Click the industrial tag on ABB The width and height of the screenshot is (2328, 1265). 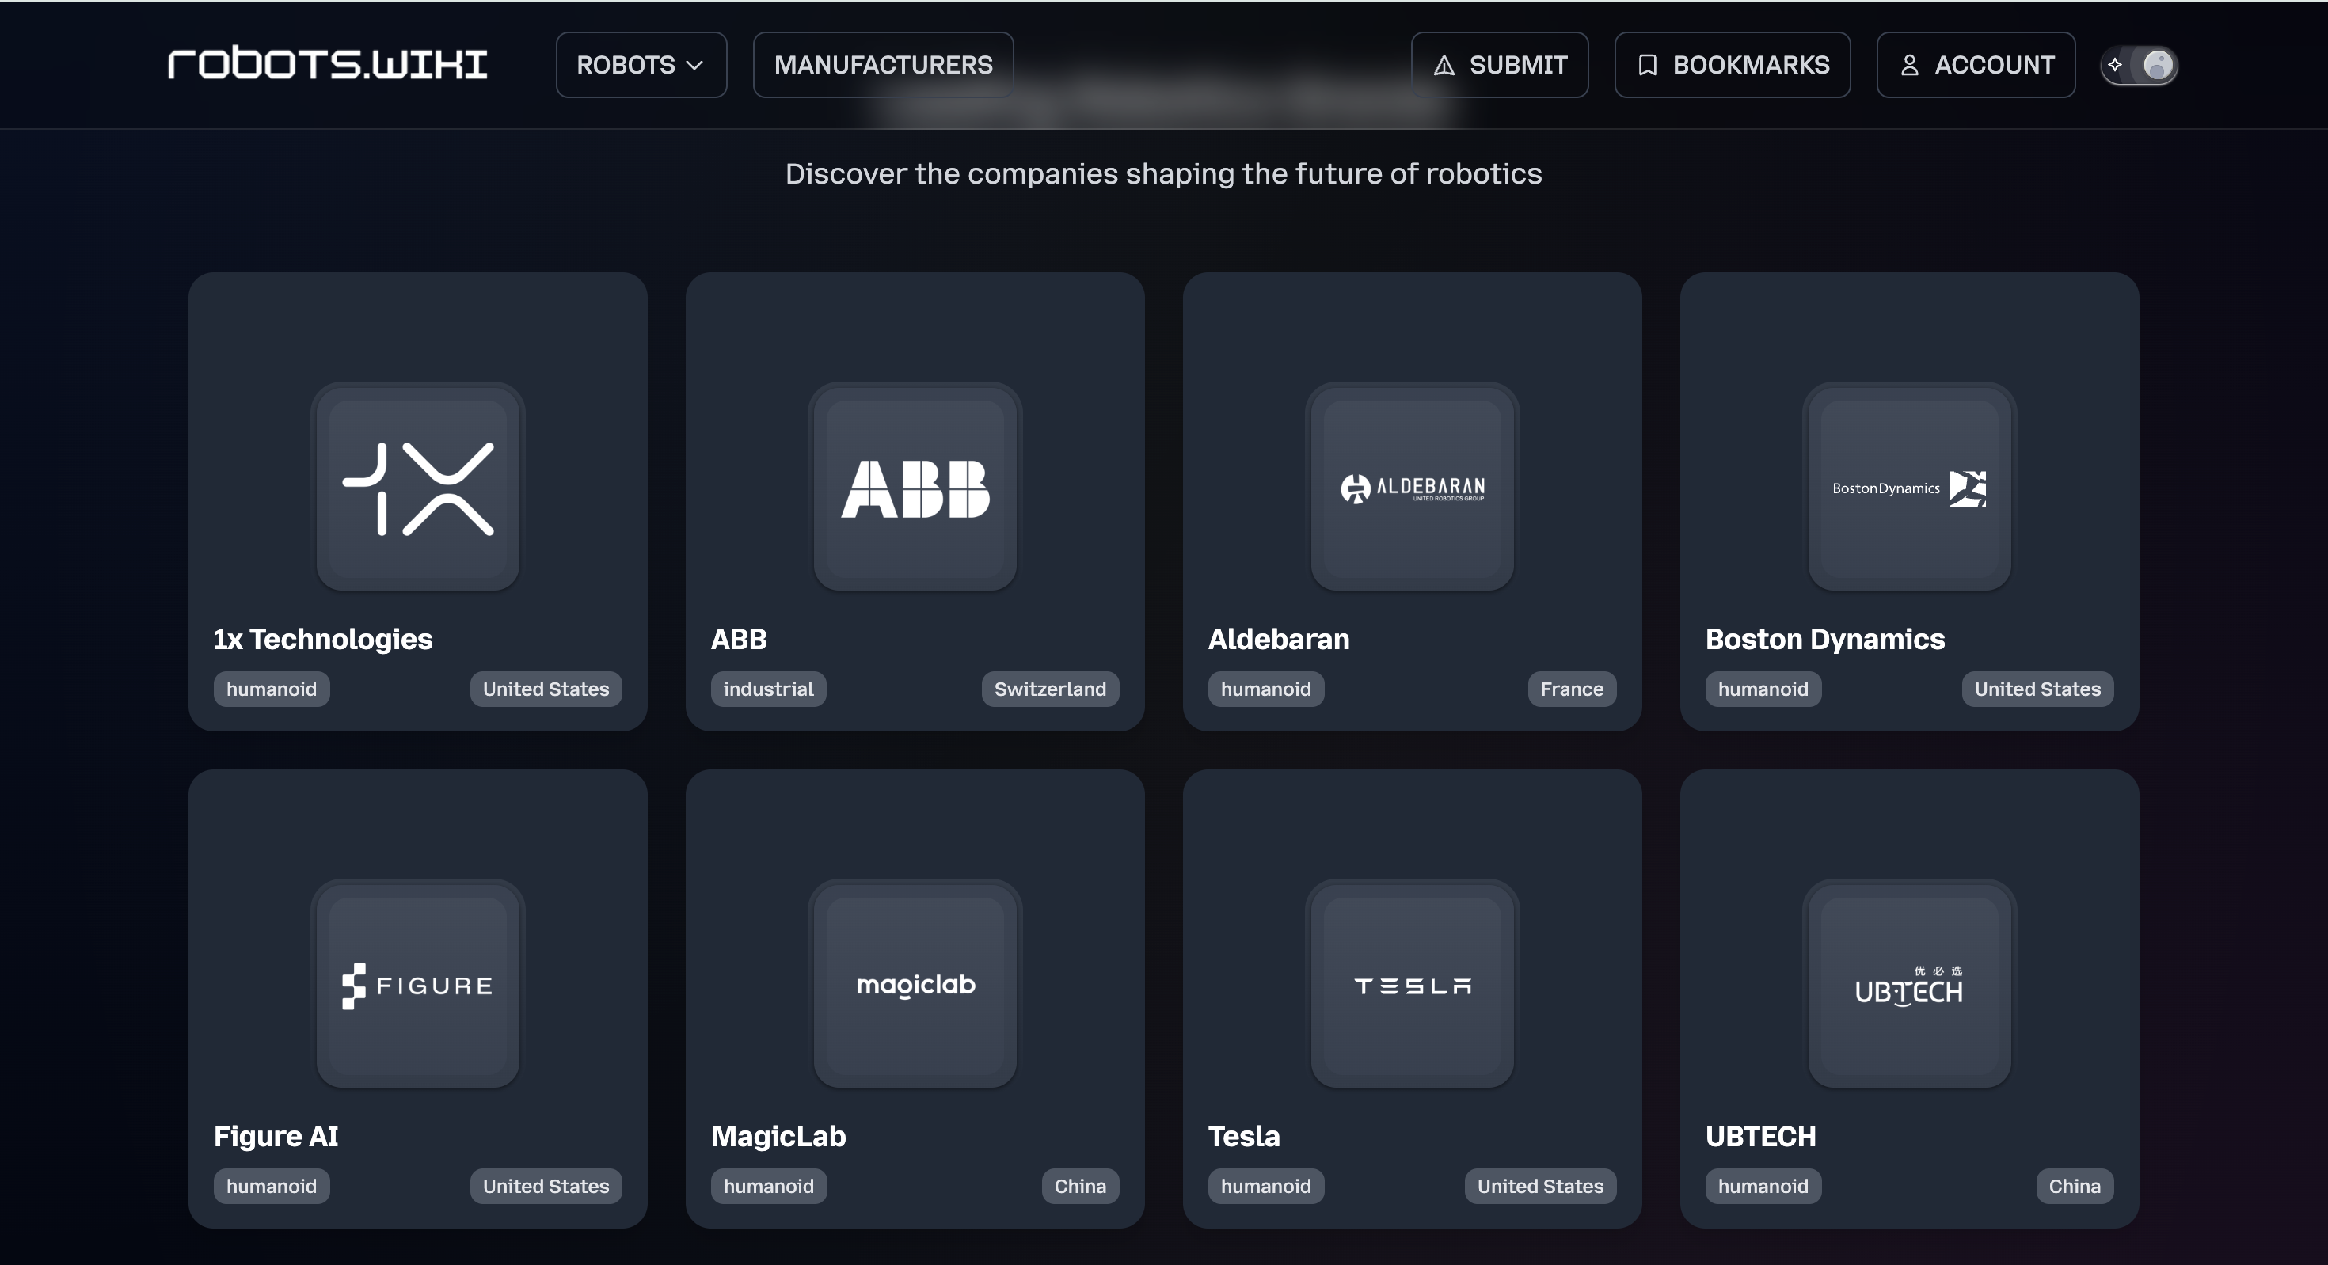[768, 689]
